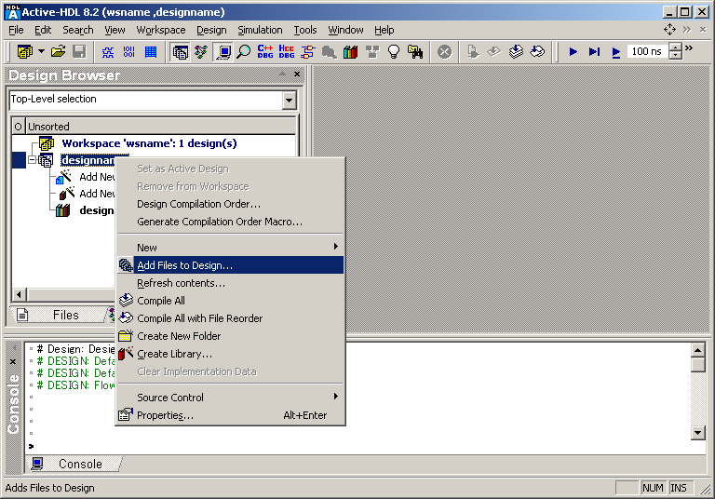Expand the New submenu
715x499 pixels.
pos(230,248)
